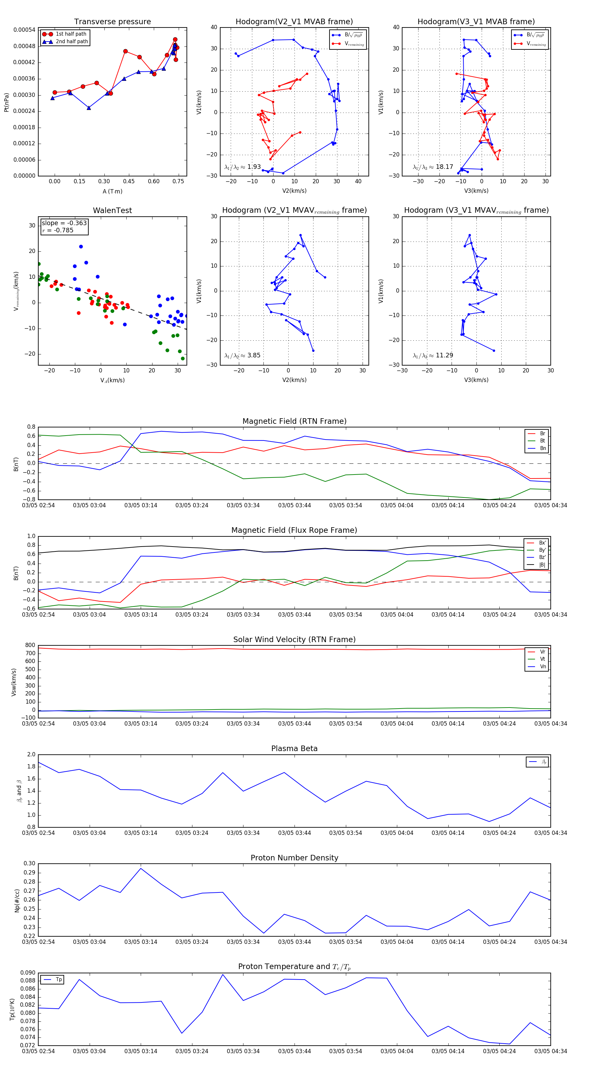Click the "r = -0.785" annotation
The image size is (589, 1080).
click(x=58, y=230)
